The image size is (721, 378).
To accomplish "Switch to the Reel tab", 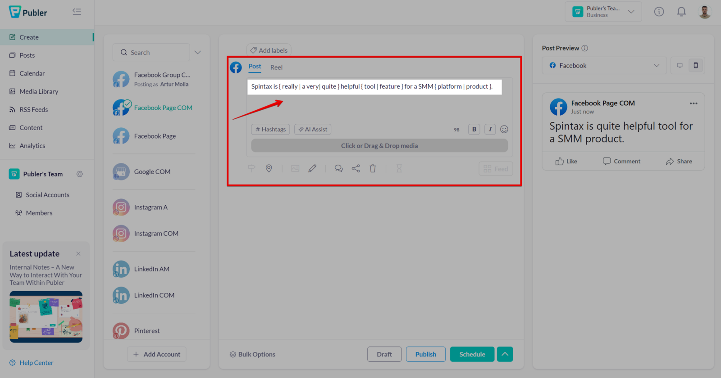I will (x=276, y=67).
